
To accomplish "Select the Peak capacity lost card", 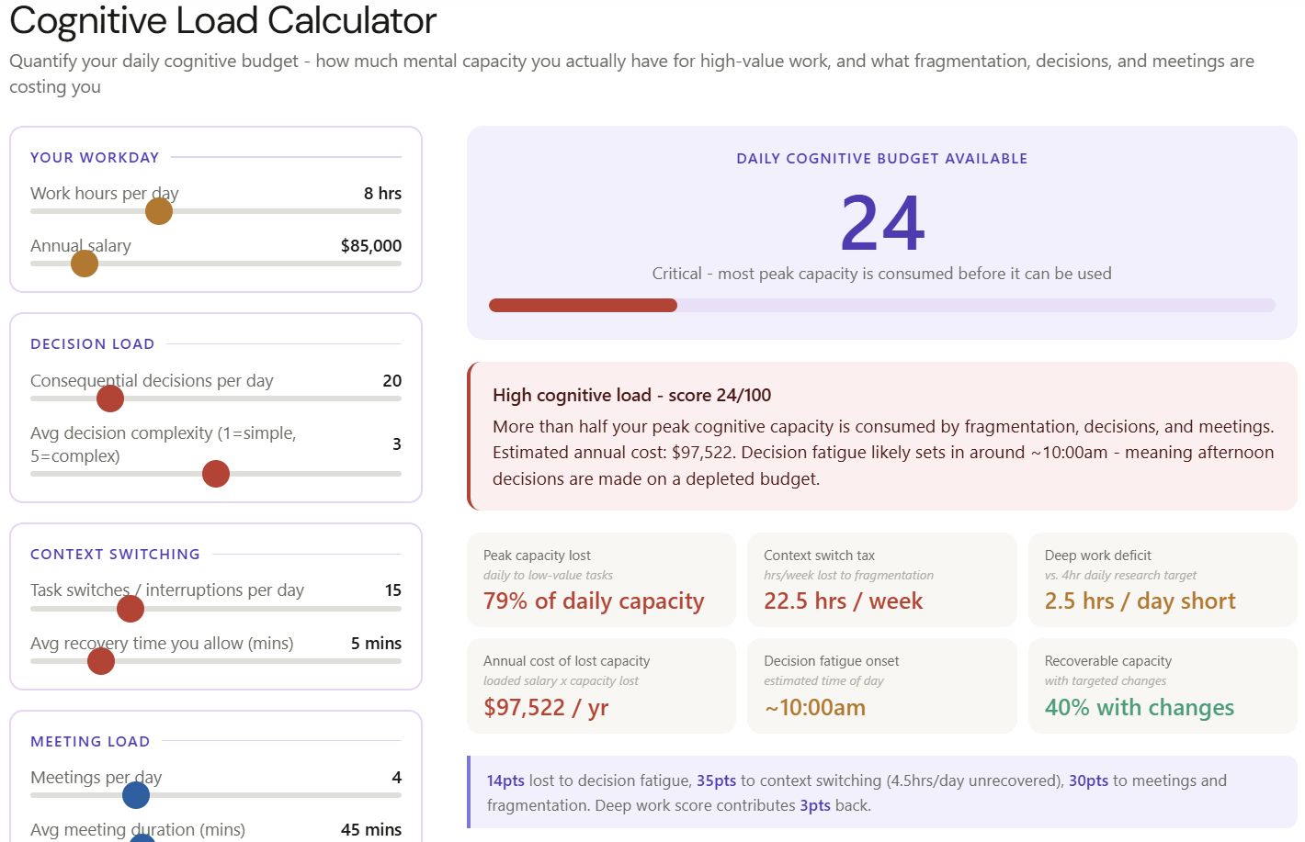I will point(601,580).
